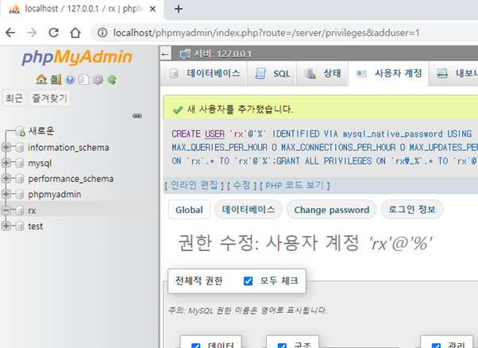
Task: Click the rx database icon
Action: [20, 211]
